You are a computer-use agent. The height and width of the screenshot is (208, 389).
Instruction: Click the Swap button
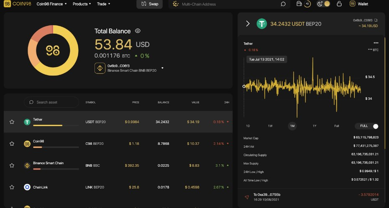[150, 4]
